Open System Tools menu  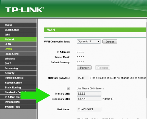(18, 107)
